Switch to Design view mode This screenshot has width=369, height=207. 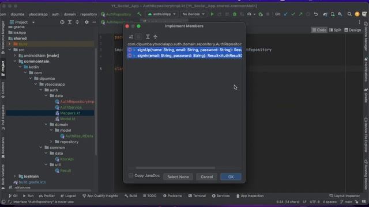(x=352, y=30)
